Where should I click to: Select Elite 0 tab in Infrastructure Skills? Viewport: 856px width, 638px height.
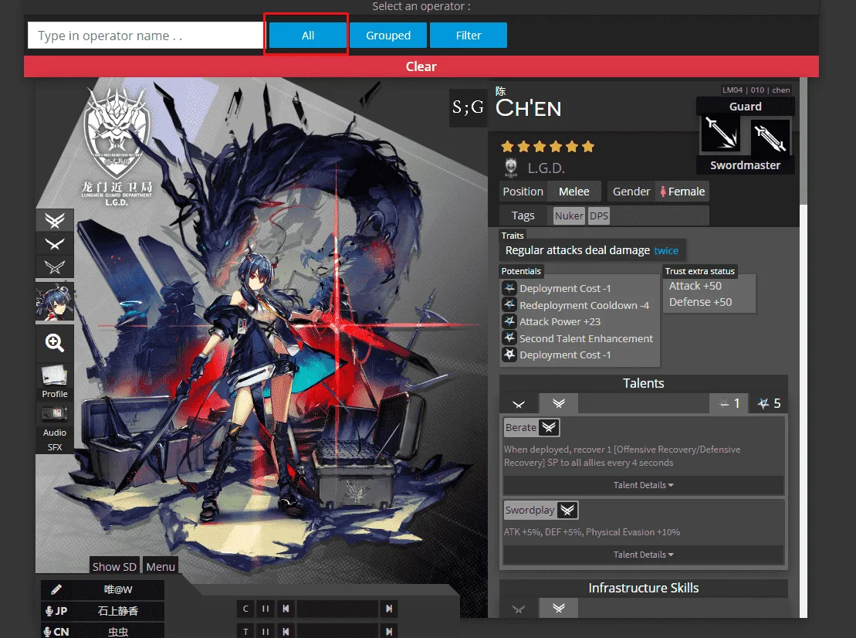[x=519, y=609]
